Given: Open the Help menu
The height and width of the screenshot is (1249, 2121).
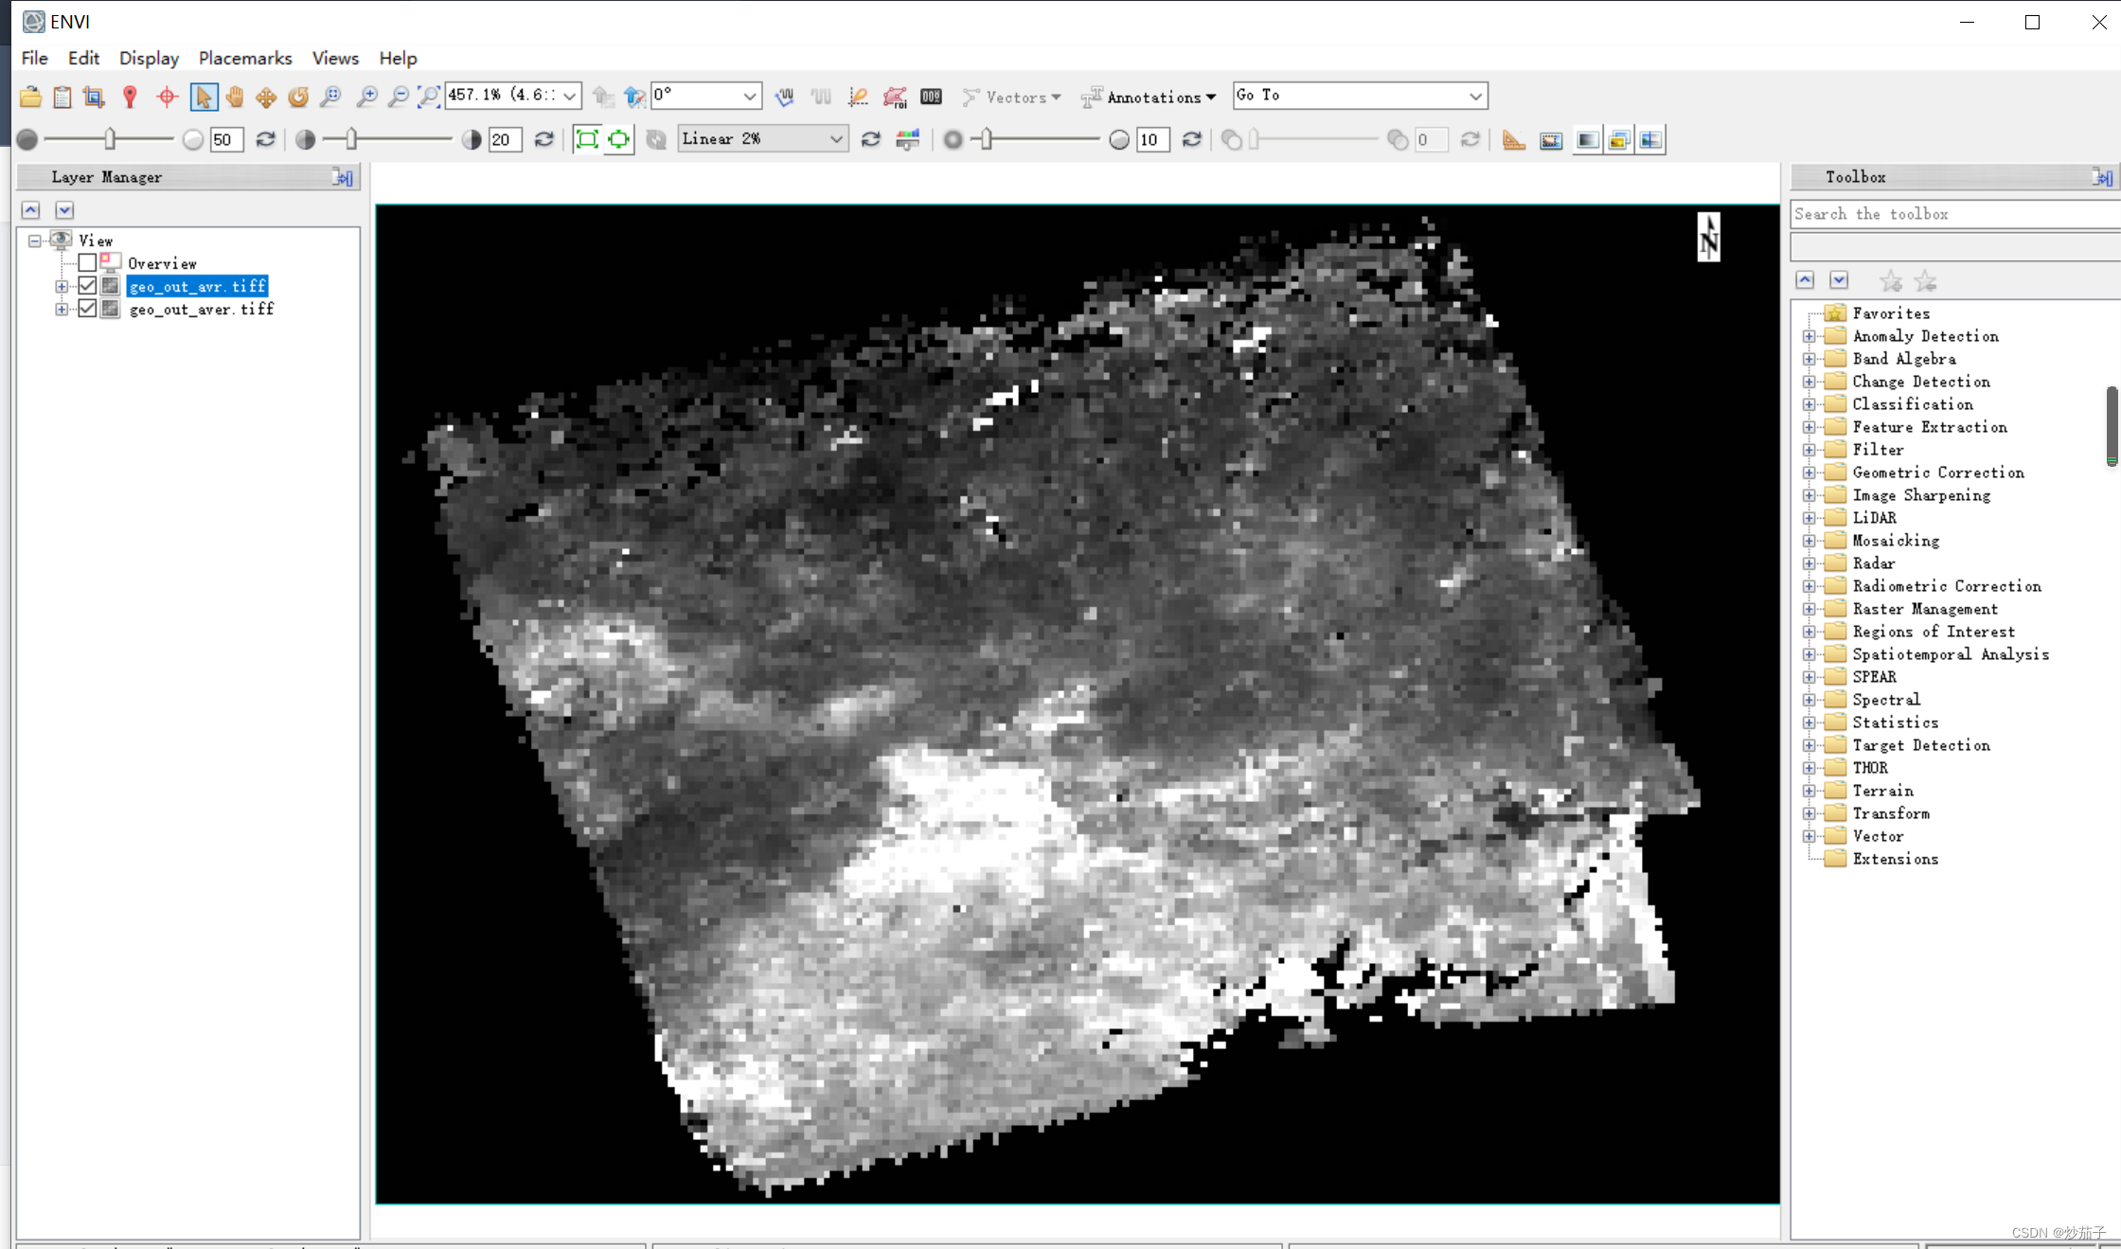Looking at the screenshot, I should (x=398, y=58).
